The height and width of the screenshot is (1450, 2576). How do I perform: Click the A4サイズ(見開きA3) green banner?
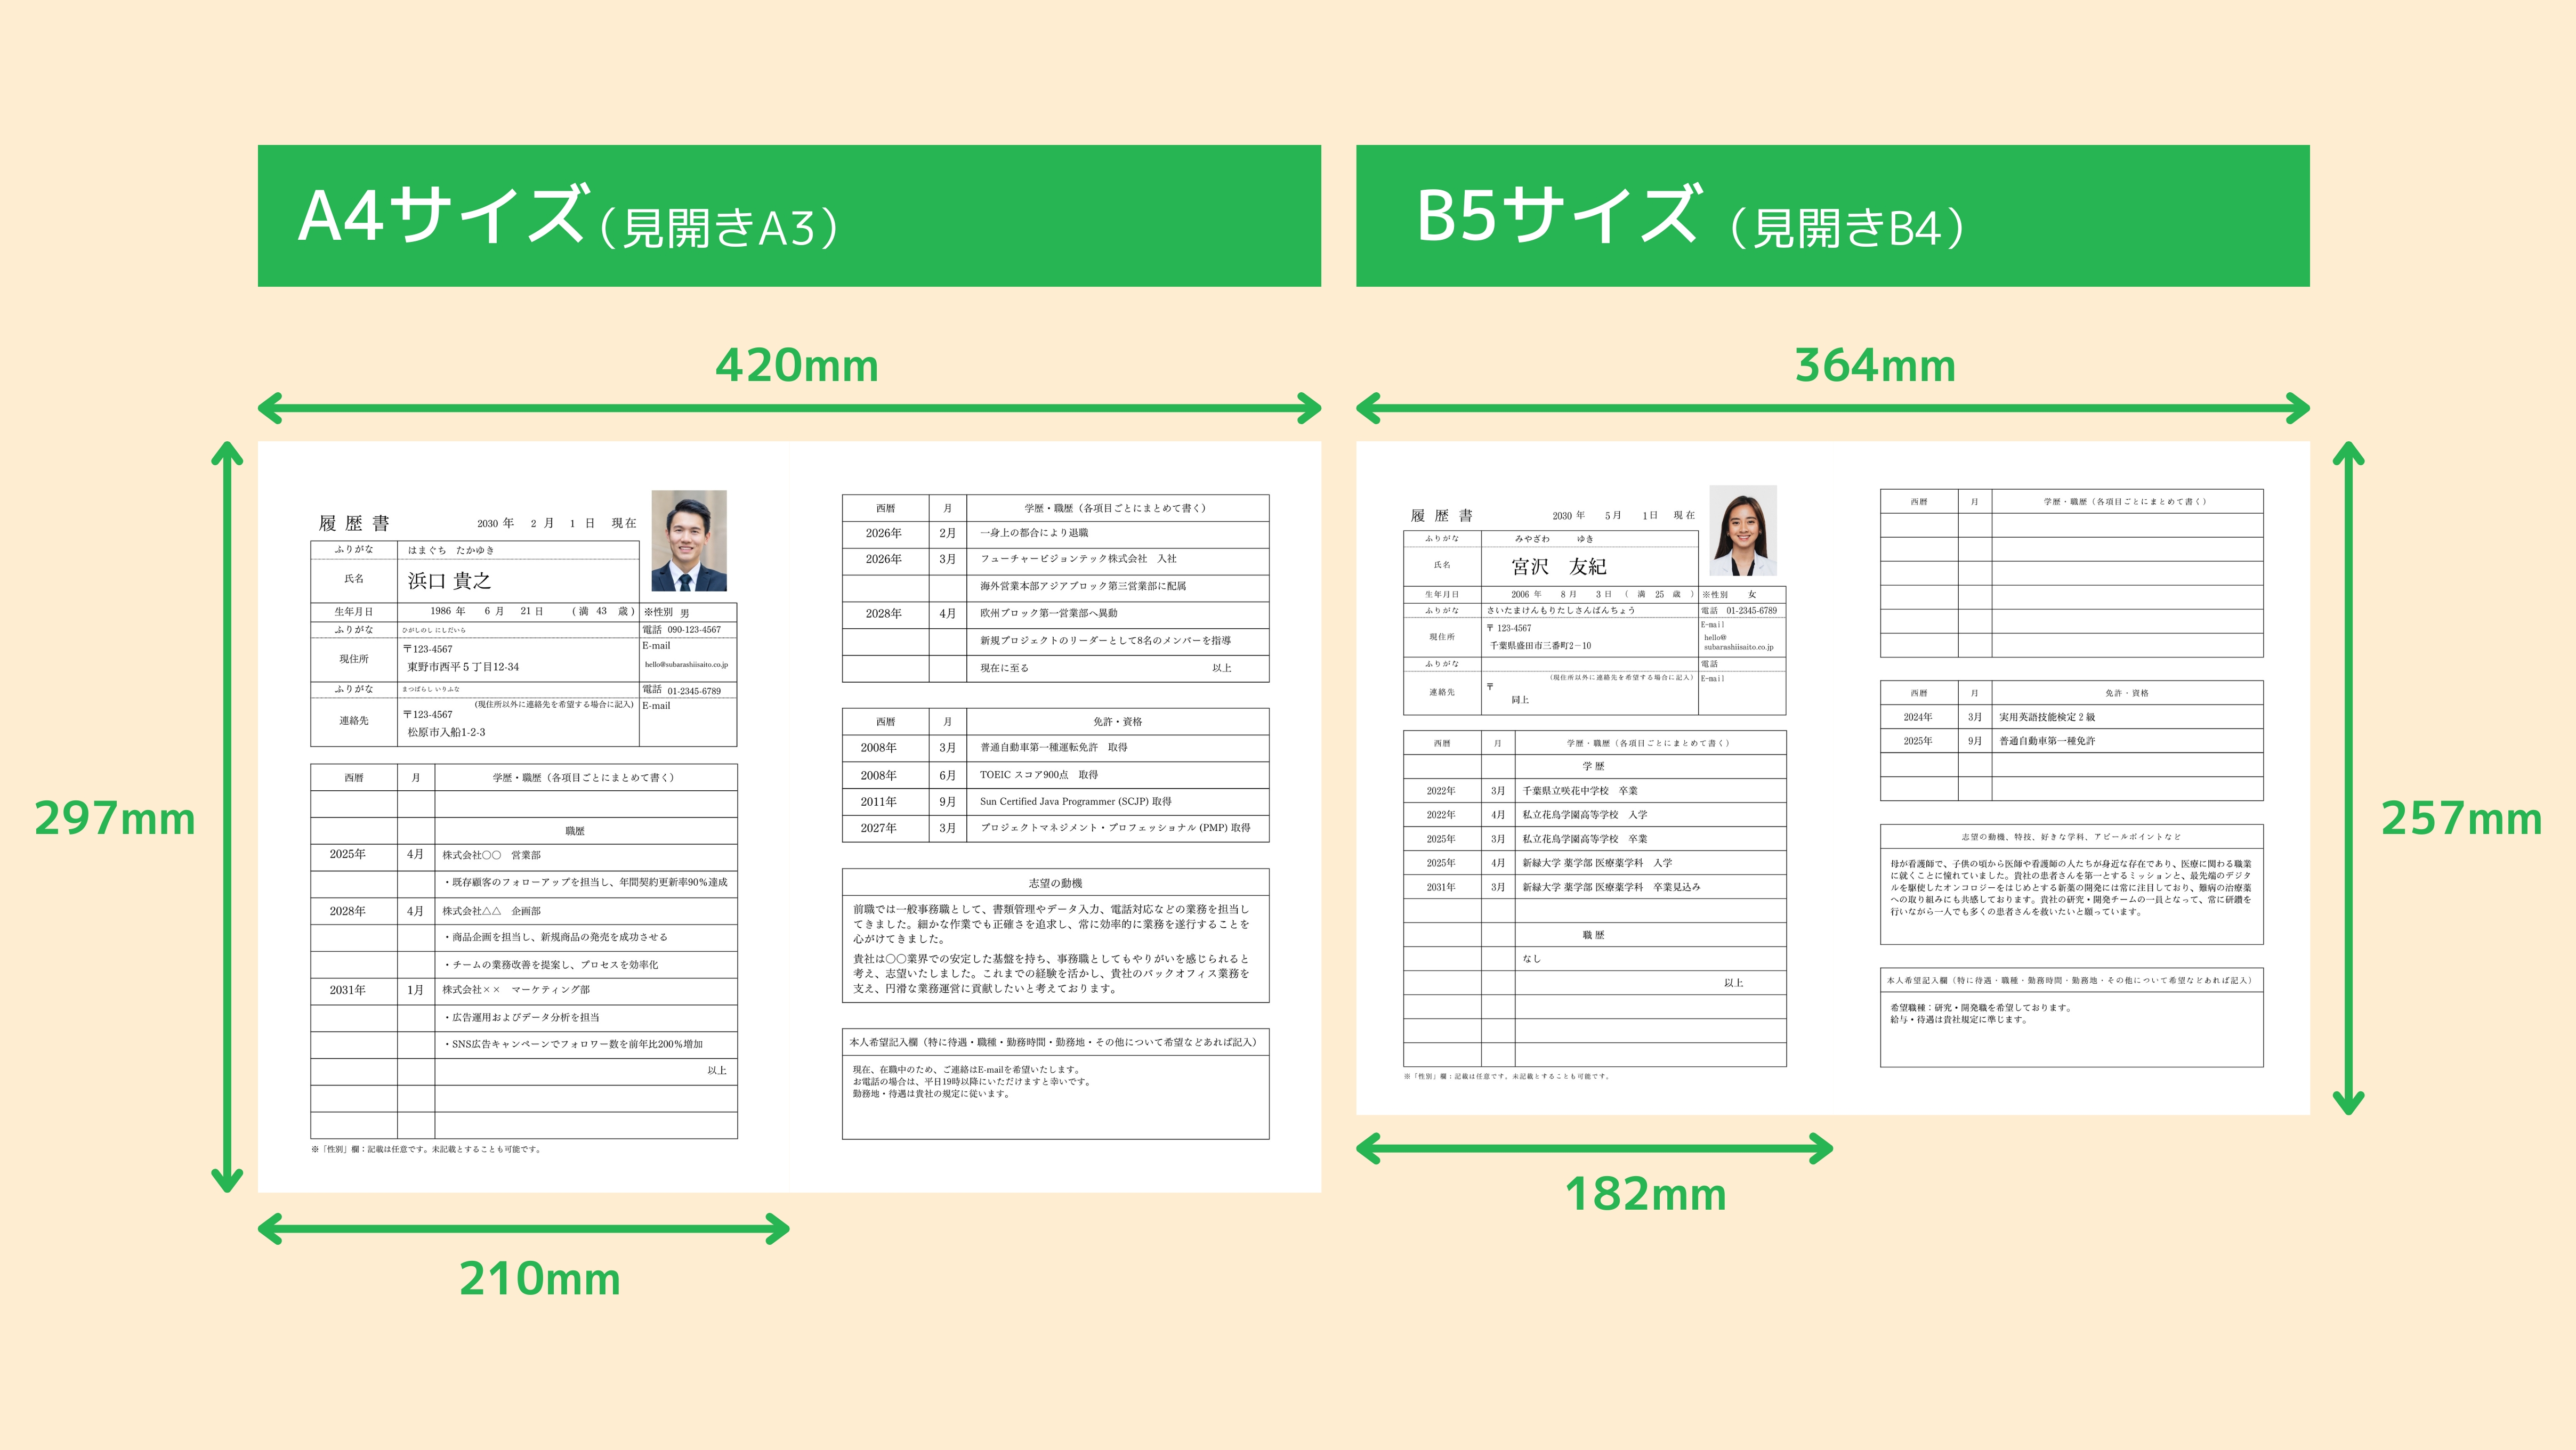(789, 216)
